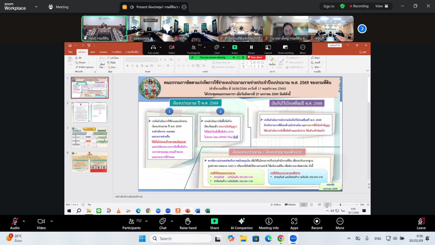Open the More options menu
The image size is (435, 245).
(340, 223)
